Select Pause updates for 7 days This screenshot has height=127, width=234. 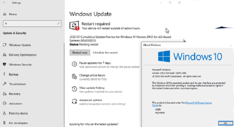click(95, 63)
